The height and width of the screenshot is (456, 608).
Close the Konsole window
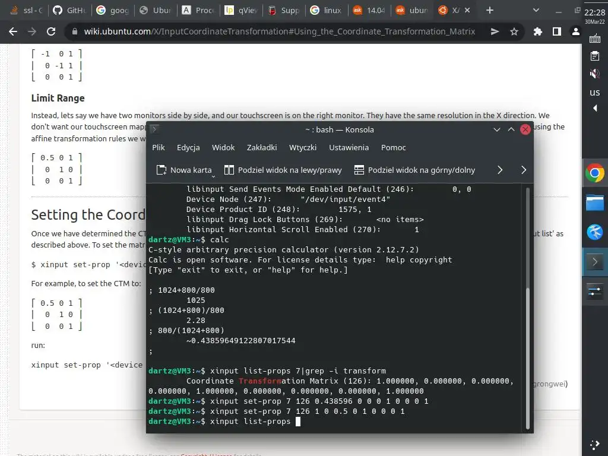tap(525, 129)
